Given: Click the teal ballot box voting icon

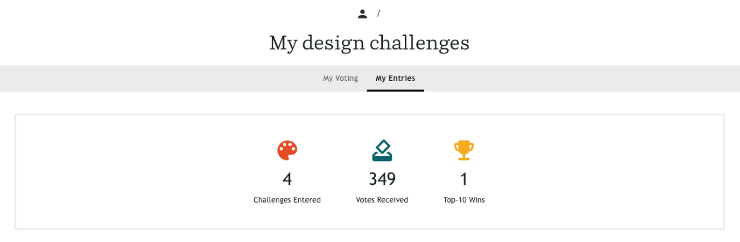Looking at the screenshot, I should click(382, 150).
